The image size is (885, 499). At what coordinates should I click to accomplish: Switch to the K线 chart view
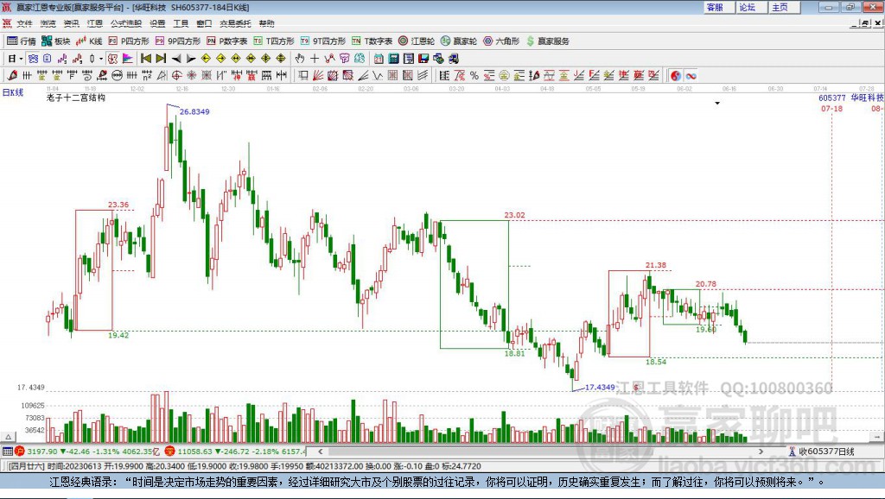[89, 41]
